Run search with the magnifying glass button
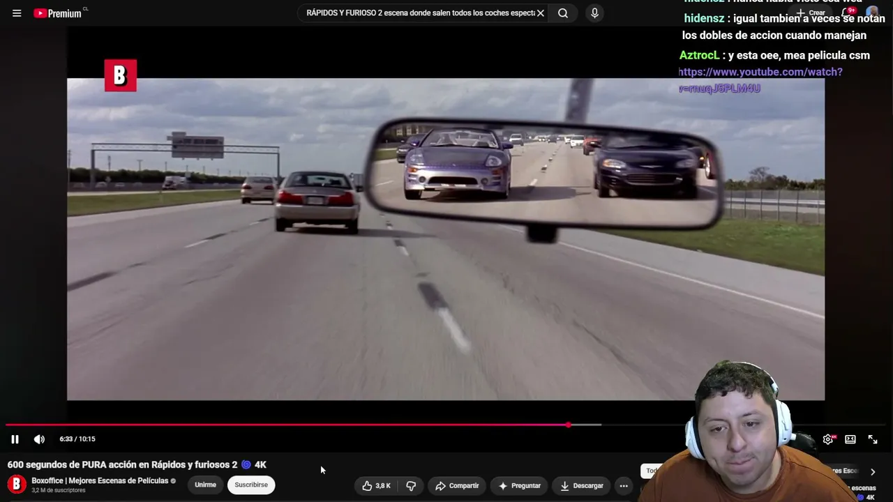Screen dimensions: 893x502 pyautogui.click(x=563, y=13)
